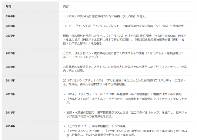Select the 2007年 row label
Viewport: 197px width, 140px height.
tap(10, 53)
